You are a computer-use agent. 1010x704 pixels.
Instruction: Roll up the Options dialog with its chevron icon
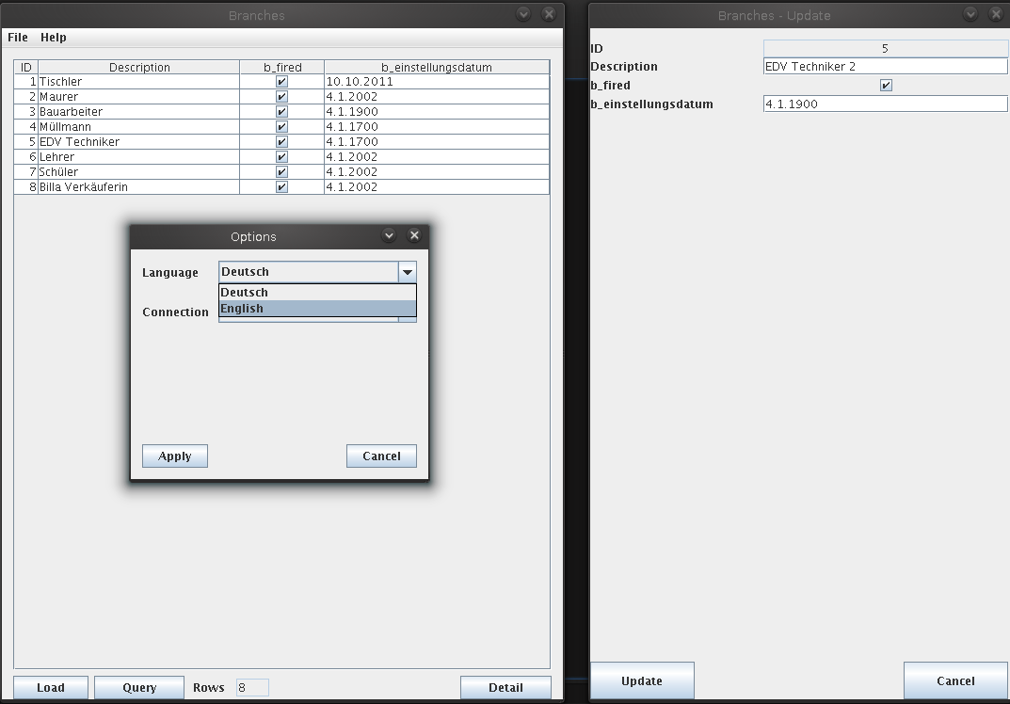tap(389, 235)
